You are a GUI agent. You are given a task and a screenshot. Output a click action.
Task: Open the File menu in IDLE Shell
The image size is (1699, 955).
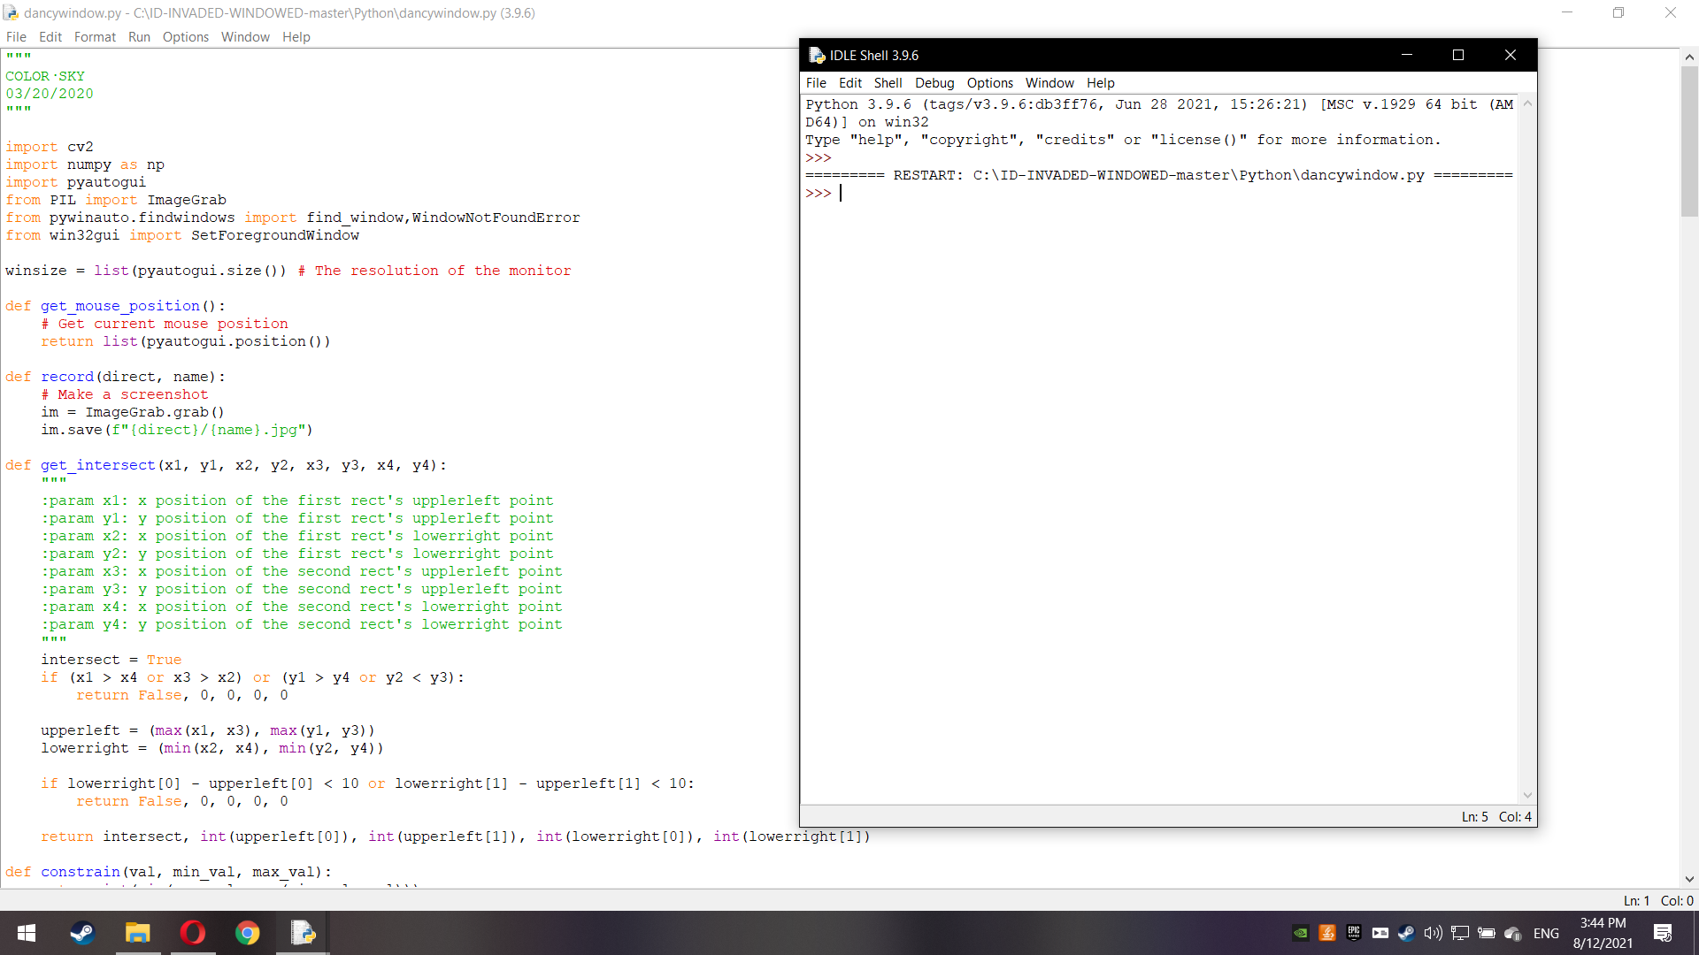click(x=816, y=83)
